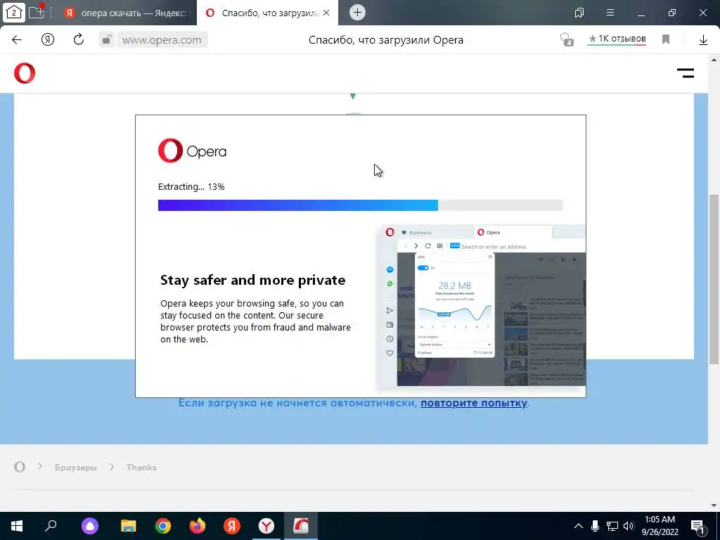Bookmark this page
This screenshot has width=720, height=540.
click(666, 40)
